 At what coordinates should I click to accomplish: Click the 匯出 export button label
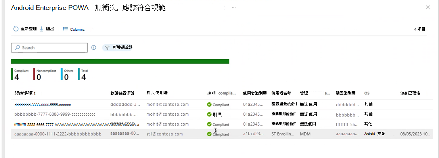pos(50,29)
